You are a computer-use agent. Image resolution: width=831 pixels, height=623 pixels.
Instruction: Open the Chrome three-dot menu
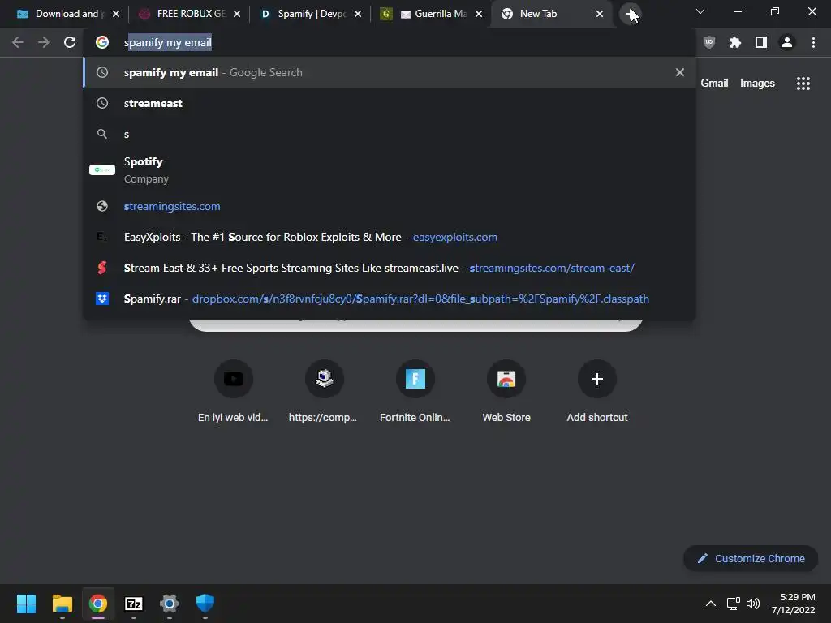click(x=813, y=42)
